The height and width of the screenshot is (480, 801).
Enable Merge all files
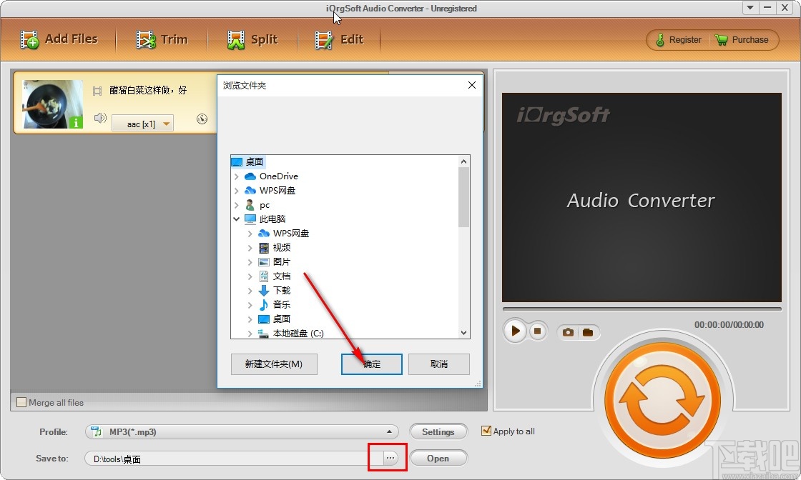21,402
